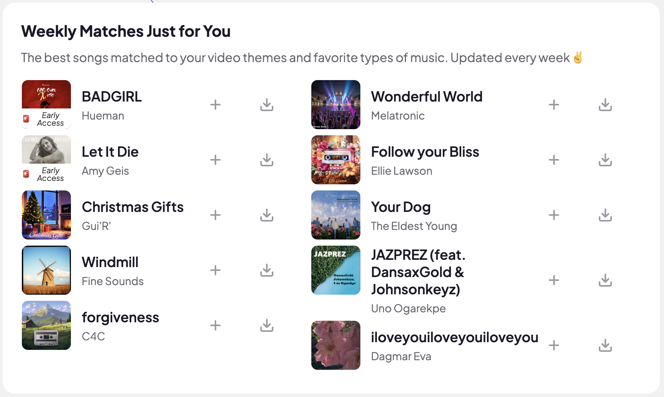Click the forgiveness cassette cover thumbnail
The width and height of the screenshot is (664, 397).
tap(46, 325)
